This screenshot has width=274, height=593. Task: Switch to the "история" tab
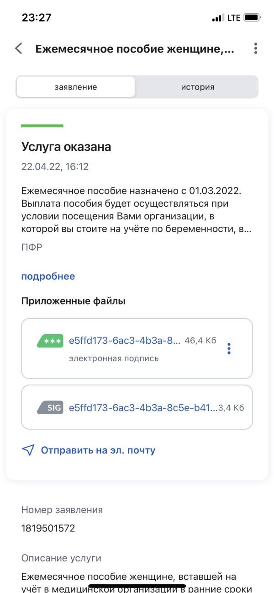[197, 87]
